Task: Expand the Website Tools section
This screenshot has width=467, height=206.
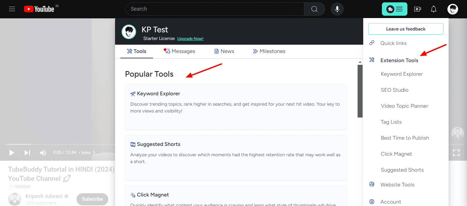Action: [x=397, y=185]
